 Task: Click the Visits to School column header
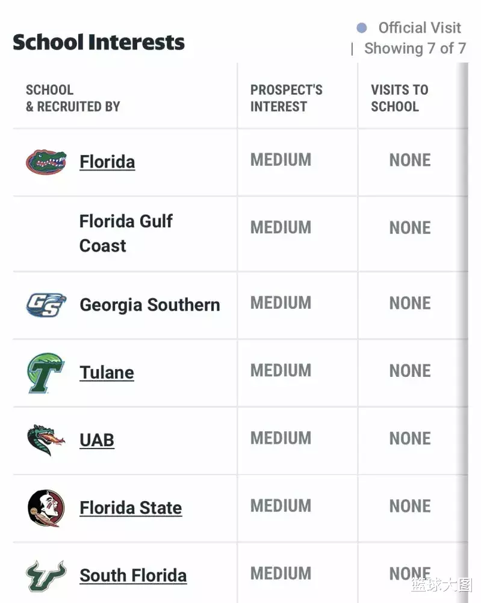[x=399, y=98]
